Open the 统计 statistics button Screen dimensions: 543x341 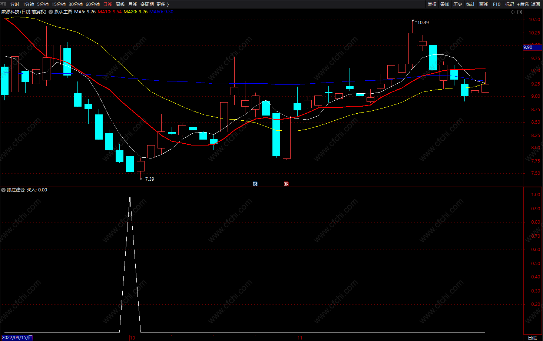click(471, 4)
